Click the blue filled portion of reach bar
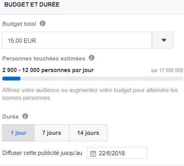Screen dimensions: 184x166 [12, 79]
